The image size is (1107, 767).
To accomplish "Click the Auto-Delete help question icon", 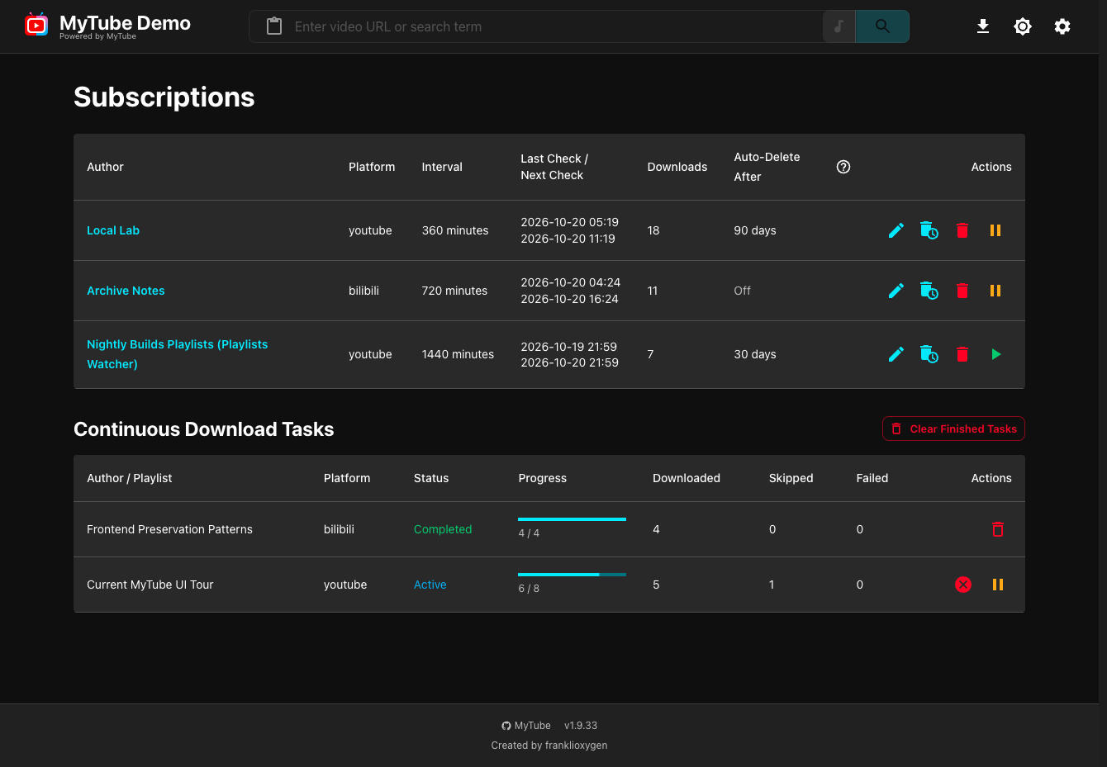I will [x=843, y=167].
